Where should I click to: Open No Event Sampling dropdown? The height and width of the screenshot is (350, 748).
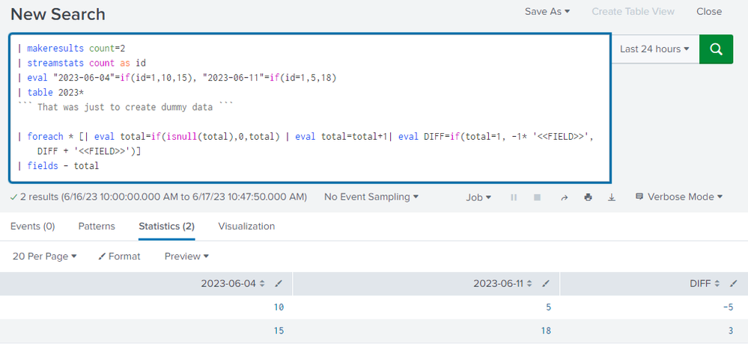371,197
